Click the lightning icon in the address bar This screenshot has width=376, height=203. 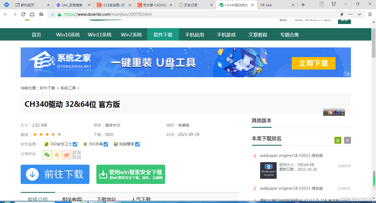pyautogui.click(x=342, y=14)
